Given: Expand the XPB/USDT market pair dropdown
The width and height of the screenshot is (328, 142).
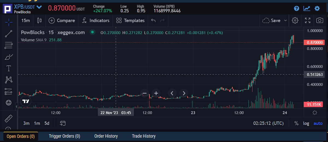Looking at the screenshot, I should [x=39, y=7].
